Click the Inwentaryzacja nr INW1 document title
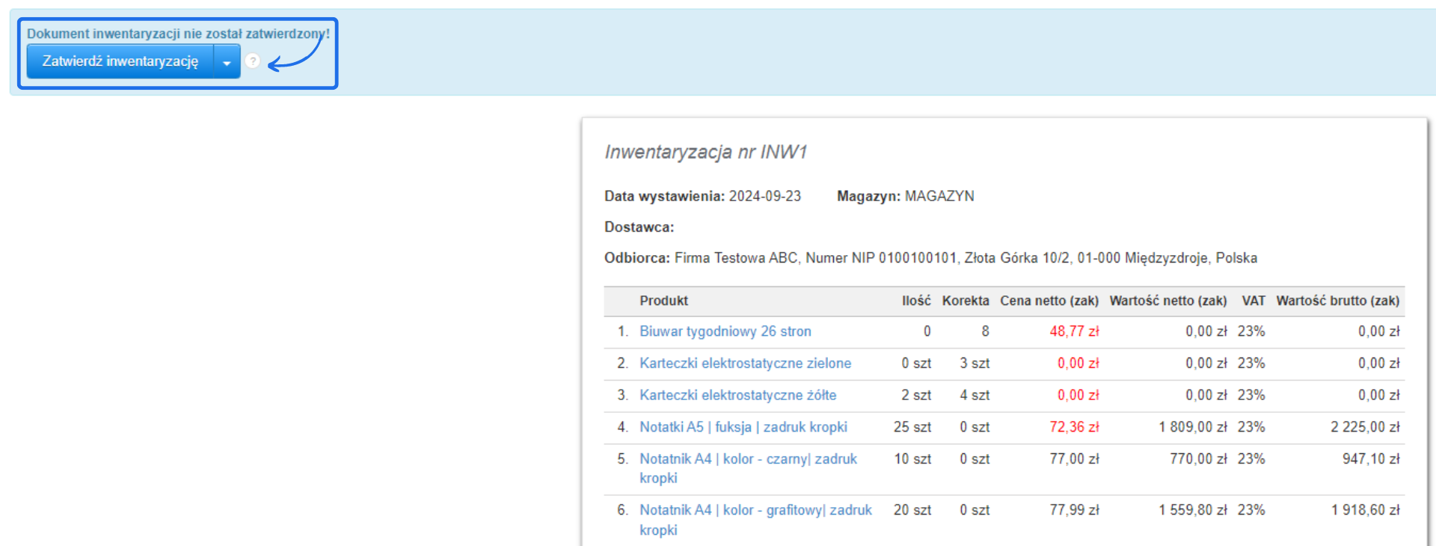This screenshot has width=1436, height=546. coord(705,153)
